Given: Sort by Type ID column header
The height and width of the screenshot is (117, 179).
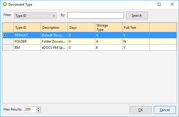Looking at the screenshot, I should pyautogui.click(x=27, y=28).
